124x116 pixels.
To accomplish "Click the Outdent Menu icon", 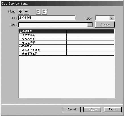I will (38, 12).
